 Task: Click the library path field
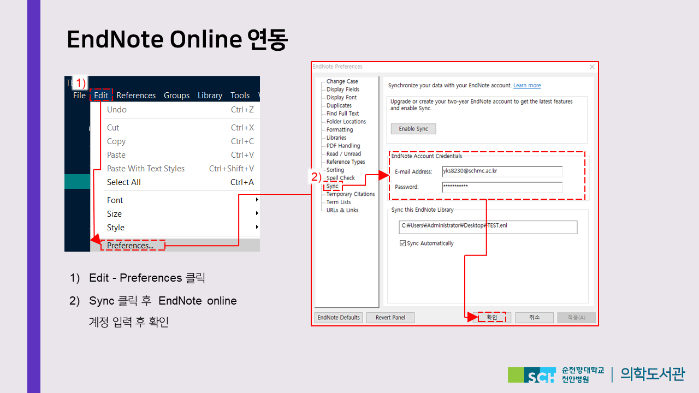coord(488,227)
